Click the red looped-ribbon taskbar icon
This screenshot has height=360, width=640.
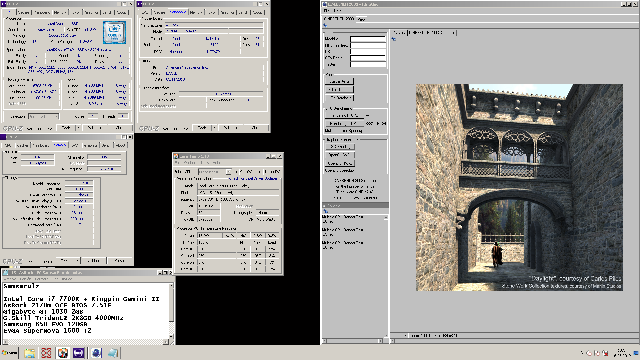point(46,353)
